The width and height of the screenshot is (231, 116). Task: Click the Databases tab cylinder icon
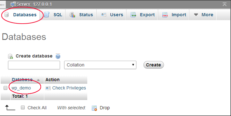(x=6, y=15)
